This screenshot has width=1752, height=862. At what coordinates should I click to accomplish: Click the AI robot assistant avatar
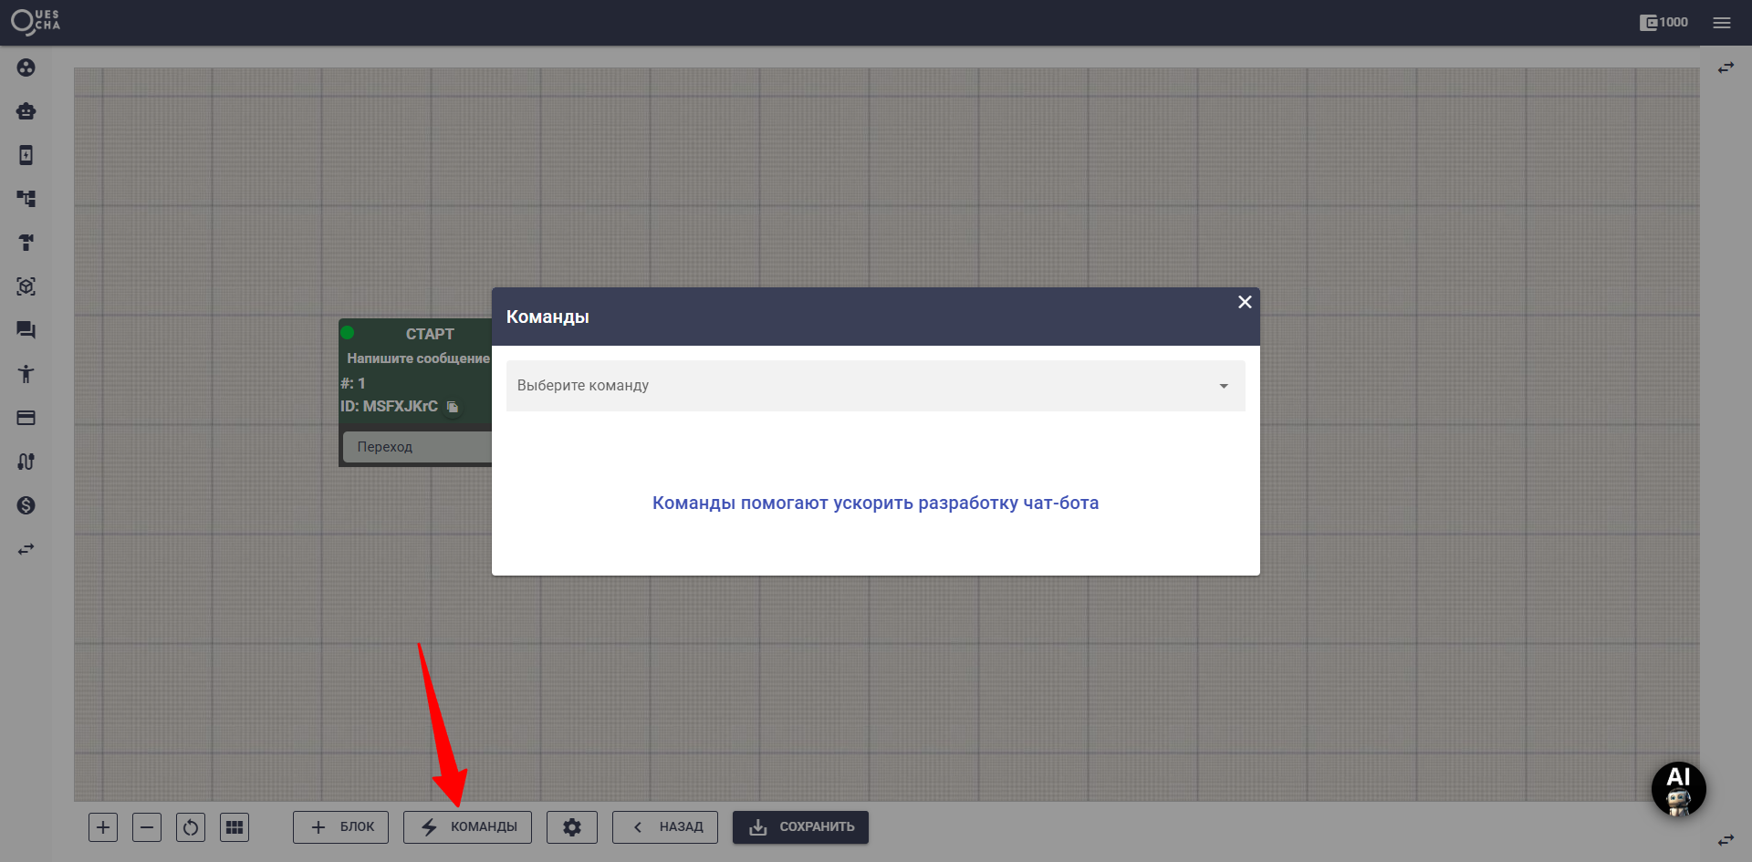coord(1678,789)
